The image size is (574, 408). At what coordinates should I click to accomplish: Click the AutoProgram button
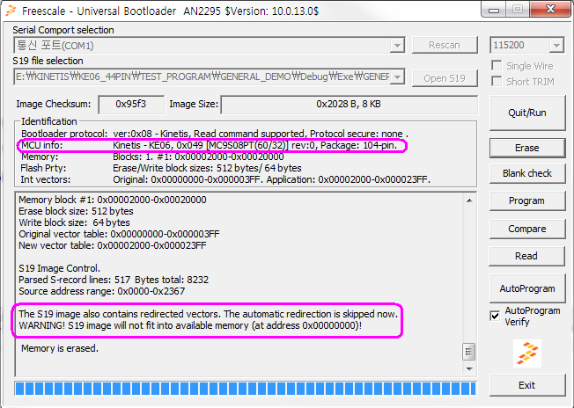[527, 288]
